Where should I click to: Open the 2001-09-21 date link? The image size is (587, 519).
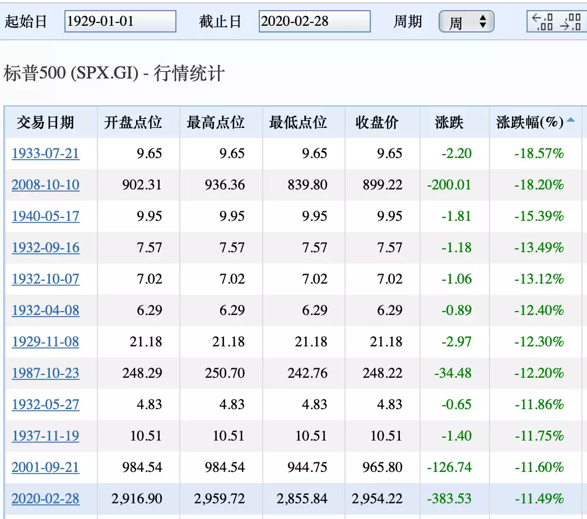pyautogui.click(x=45, y=467)
